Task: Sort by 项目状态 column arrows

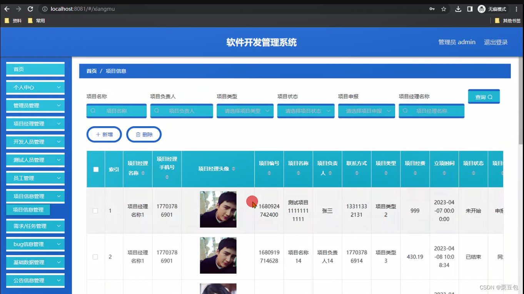Action: tap(474, 173)
